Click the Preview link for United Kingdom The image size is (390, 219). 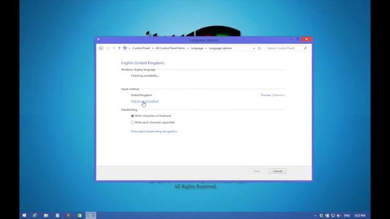point(266,95)
